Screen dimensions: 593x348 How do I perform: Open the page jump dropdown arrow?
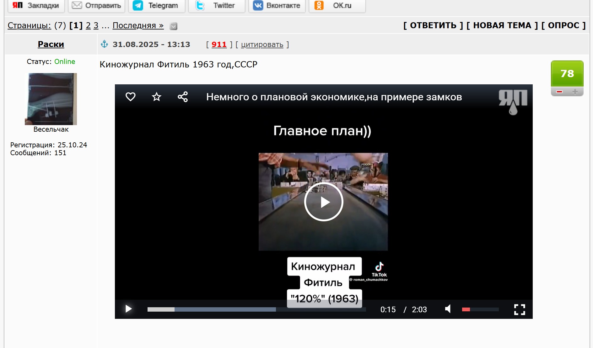[x=174, y=26]
